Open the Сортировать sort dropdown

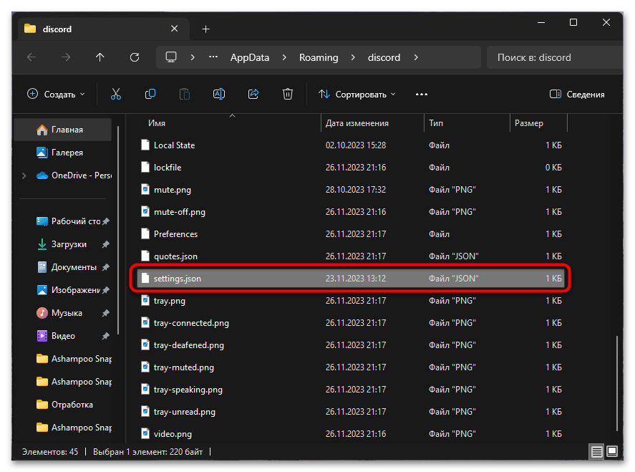[357, 94]
